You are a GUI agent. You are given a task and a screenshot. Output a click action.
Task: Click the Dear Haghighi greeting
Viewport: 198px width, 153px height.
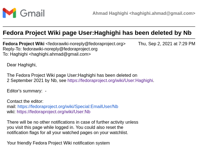tap(22, 65)
